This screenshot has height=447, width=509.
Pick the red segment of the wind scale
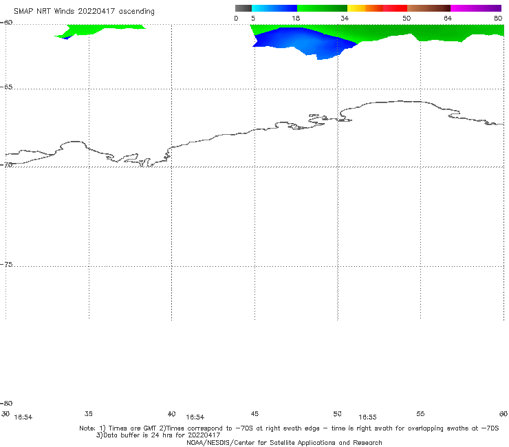(395, 8)
